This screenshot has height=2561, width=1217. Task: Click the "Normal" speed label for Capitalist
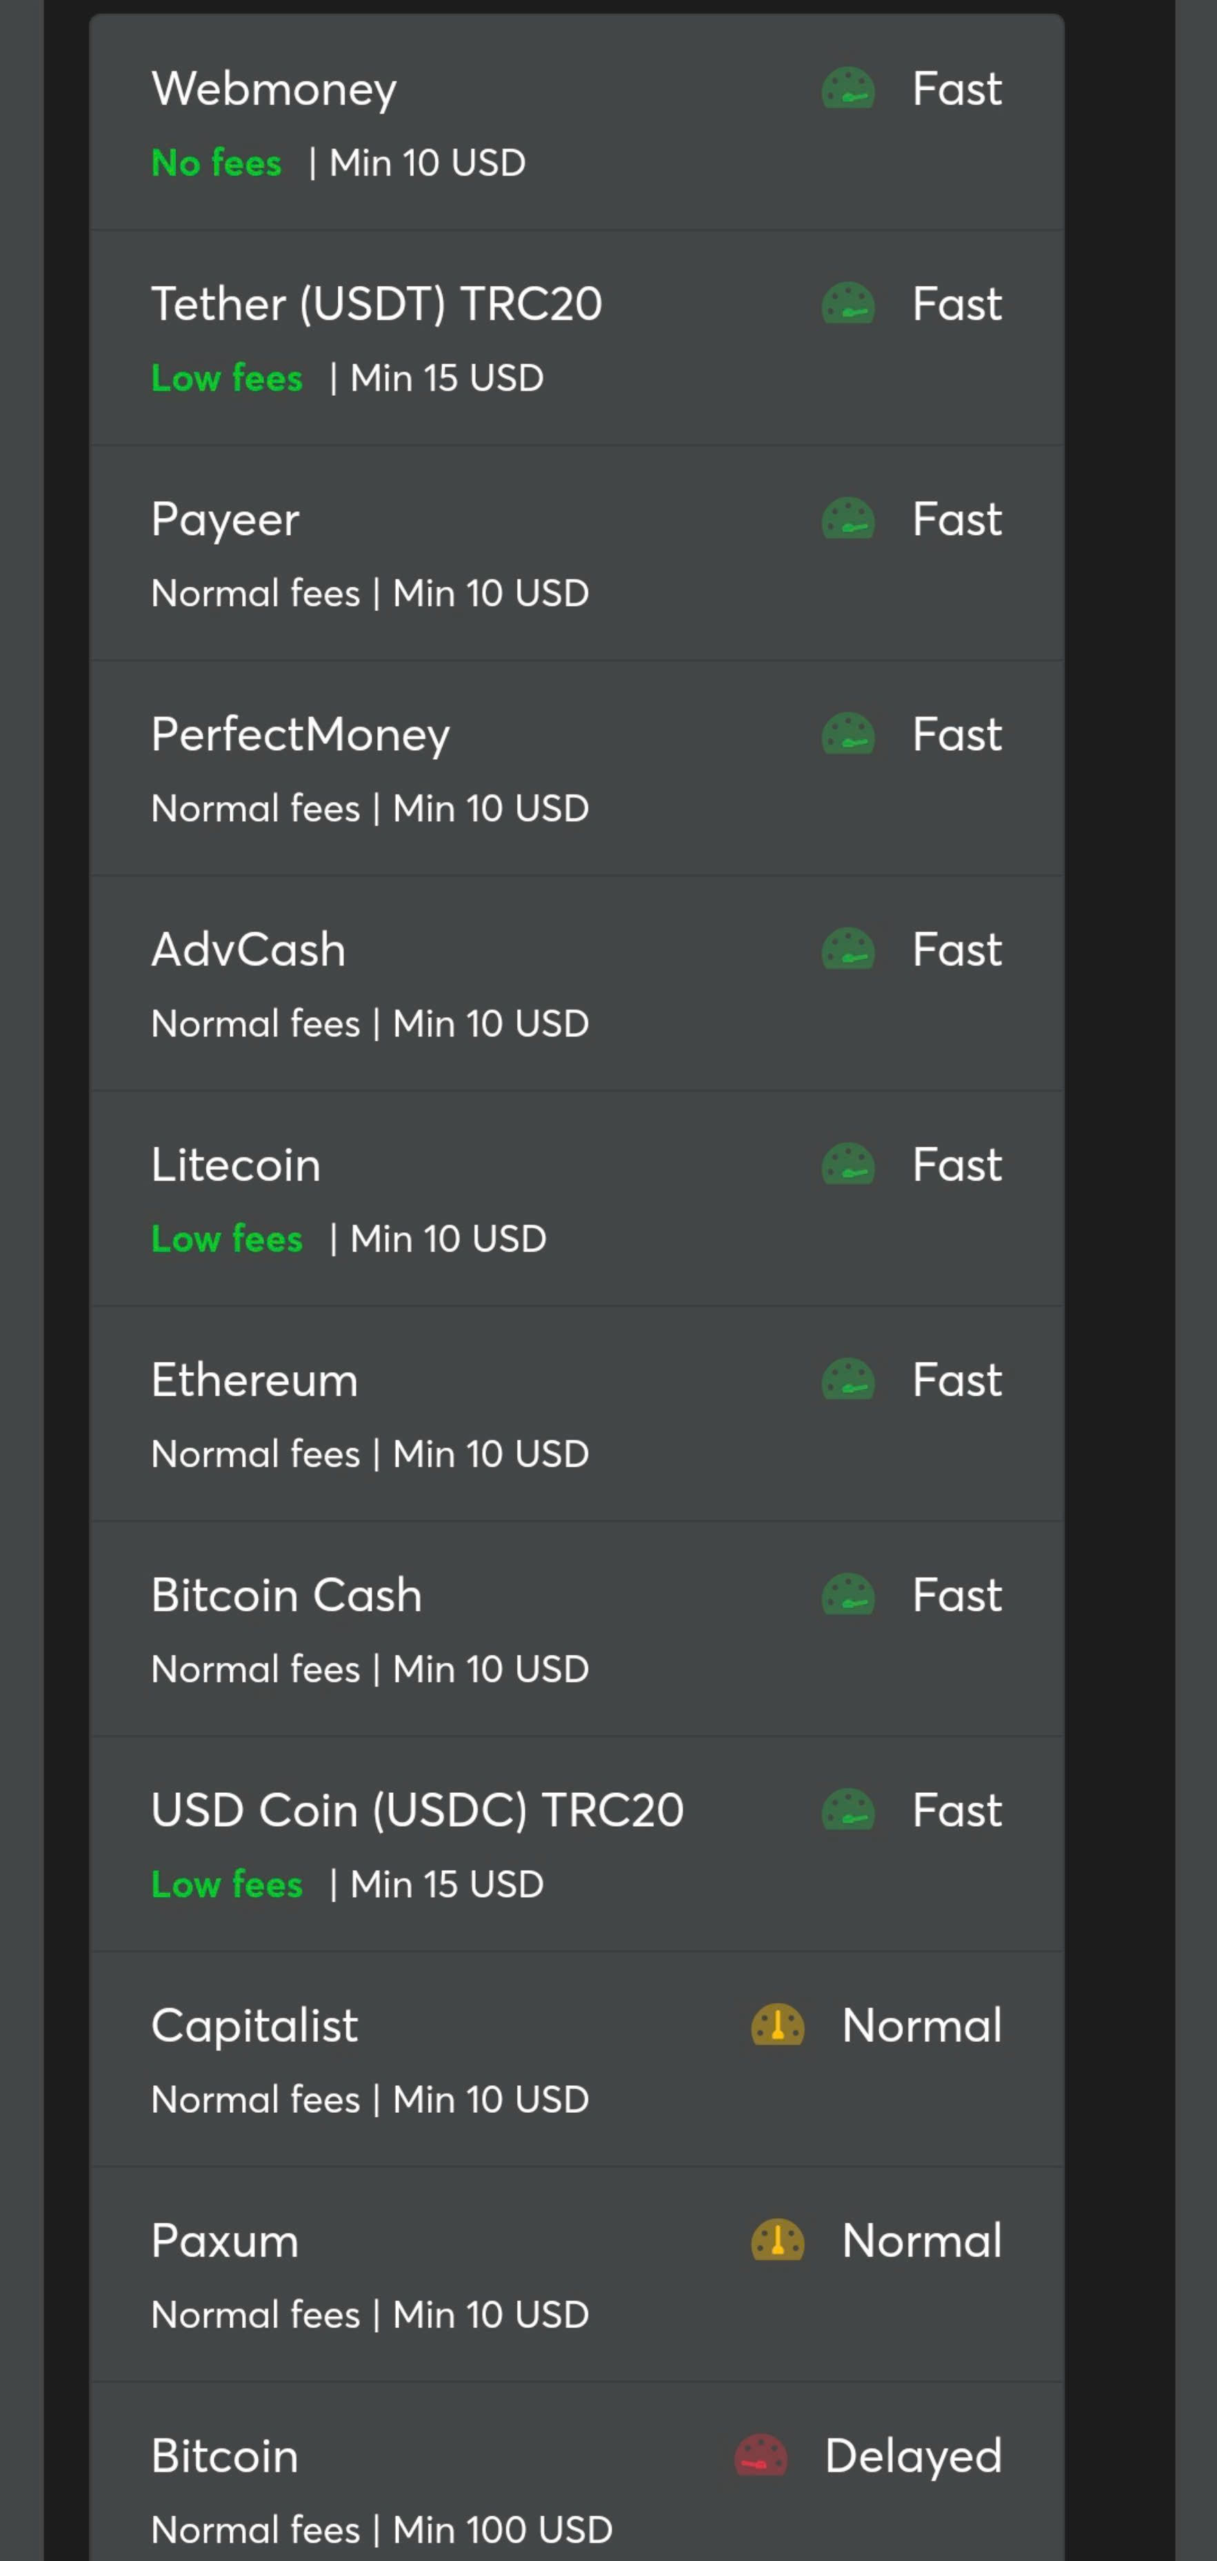pyautogui.click(x=922, y=2026)
